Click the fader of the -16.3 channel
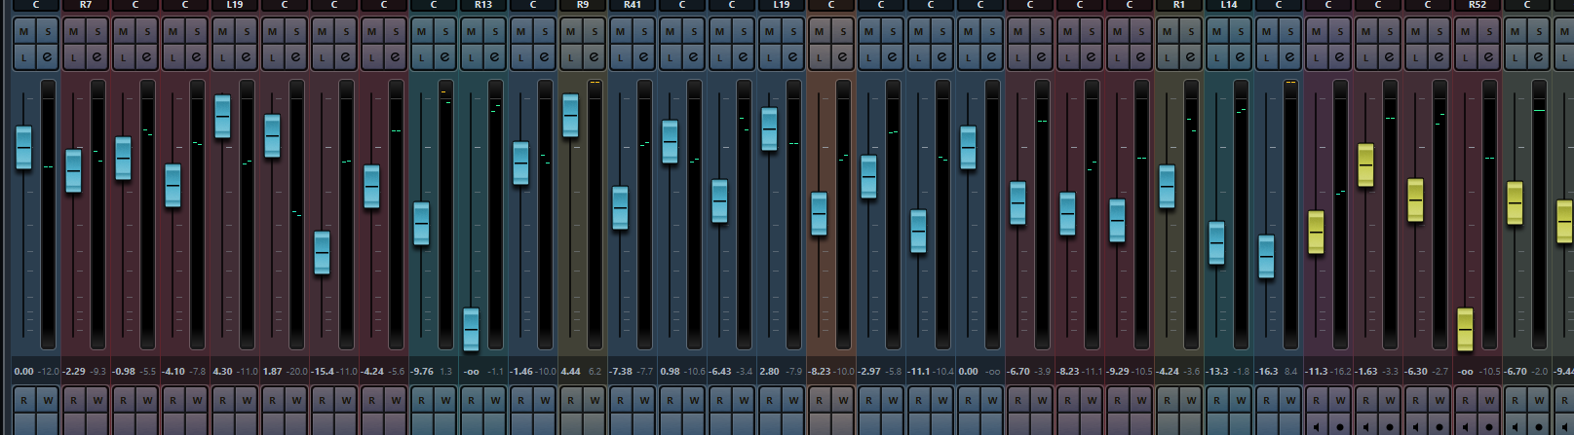This screenshot has width=1574, height=435. pos(1266,257)
